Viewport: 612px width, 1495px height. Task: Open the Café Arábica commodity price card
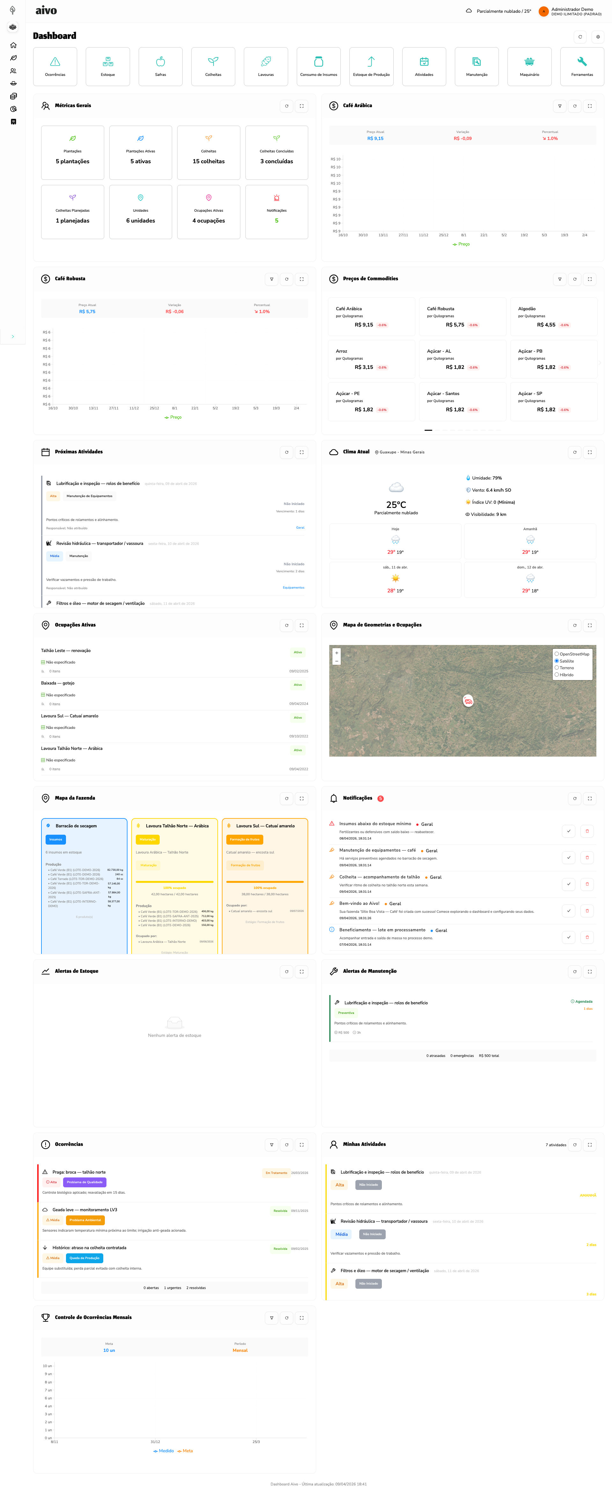pyautogui.click(x=372, y=317)
